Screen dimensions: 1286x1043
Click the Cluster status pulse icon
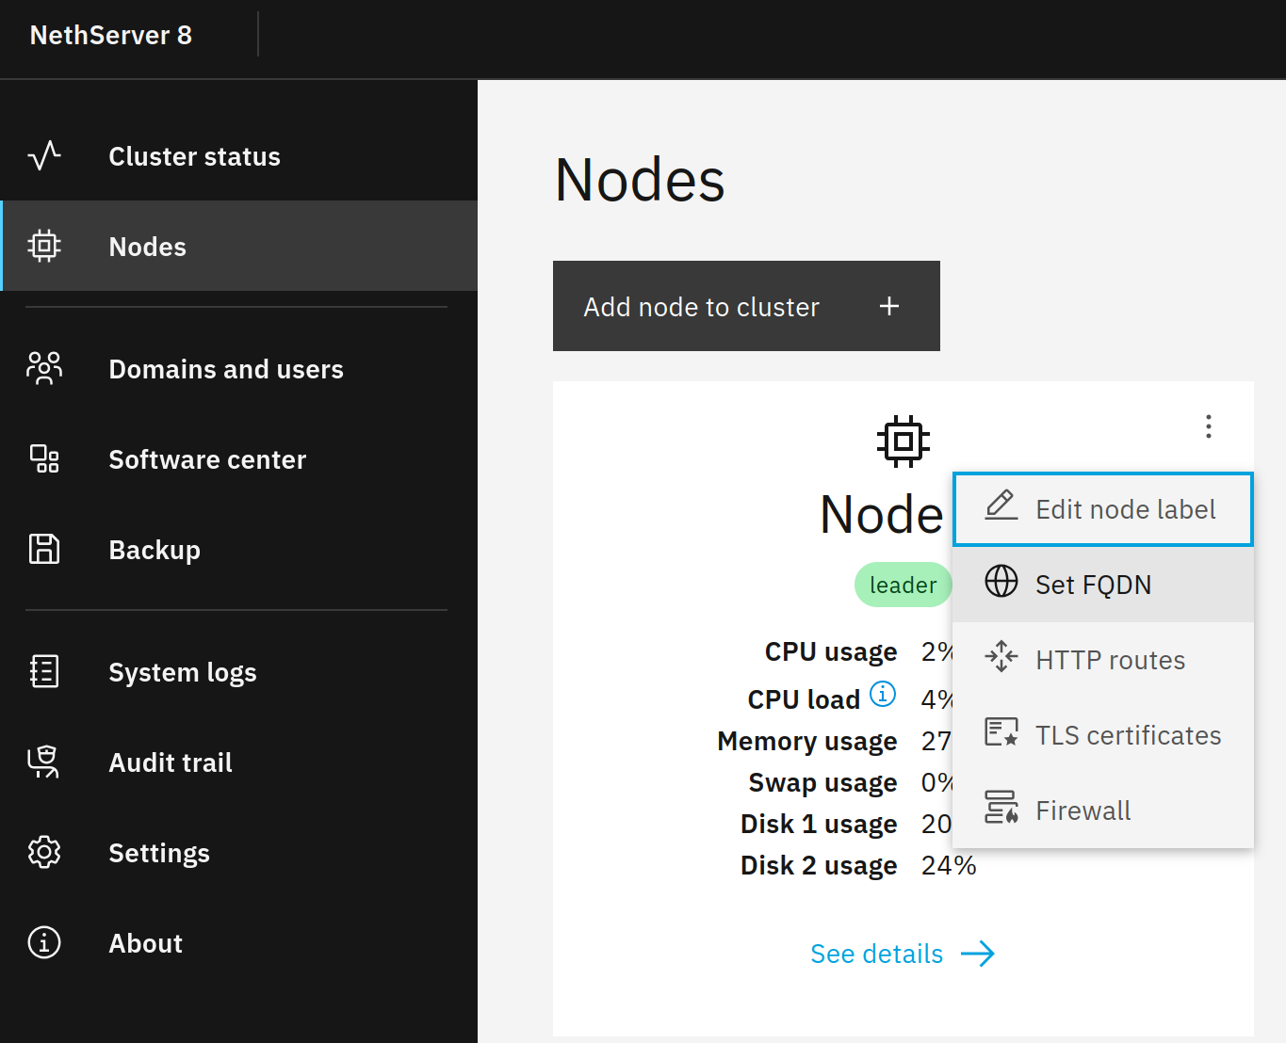tap(44, 155)
